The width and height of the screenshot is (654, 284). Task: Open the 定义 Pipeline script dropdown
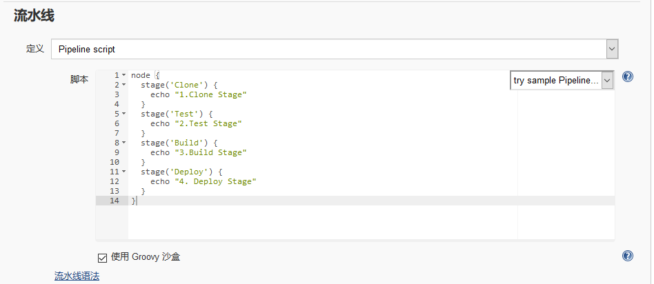point(335,49)
